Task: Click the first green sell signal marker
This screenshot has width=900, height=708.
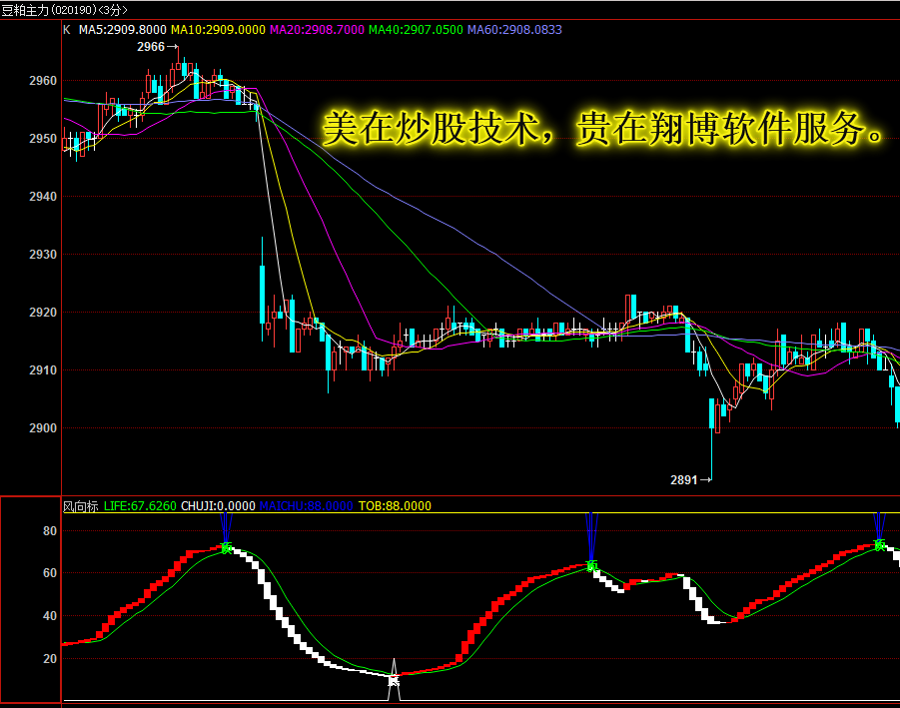Action: pos(226,548)
